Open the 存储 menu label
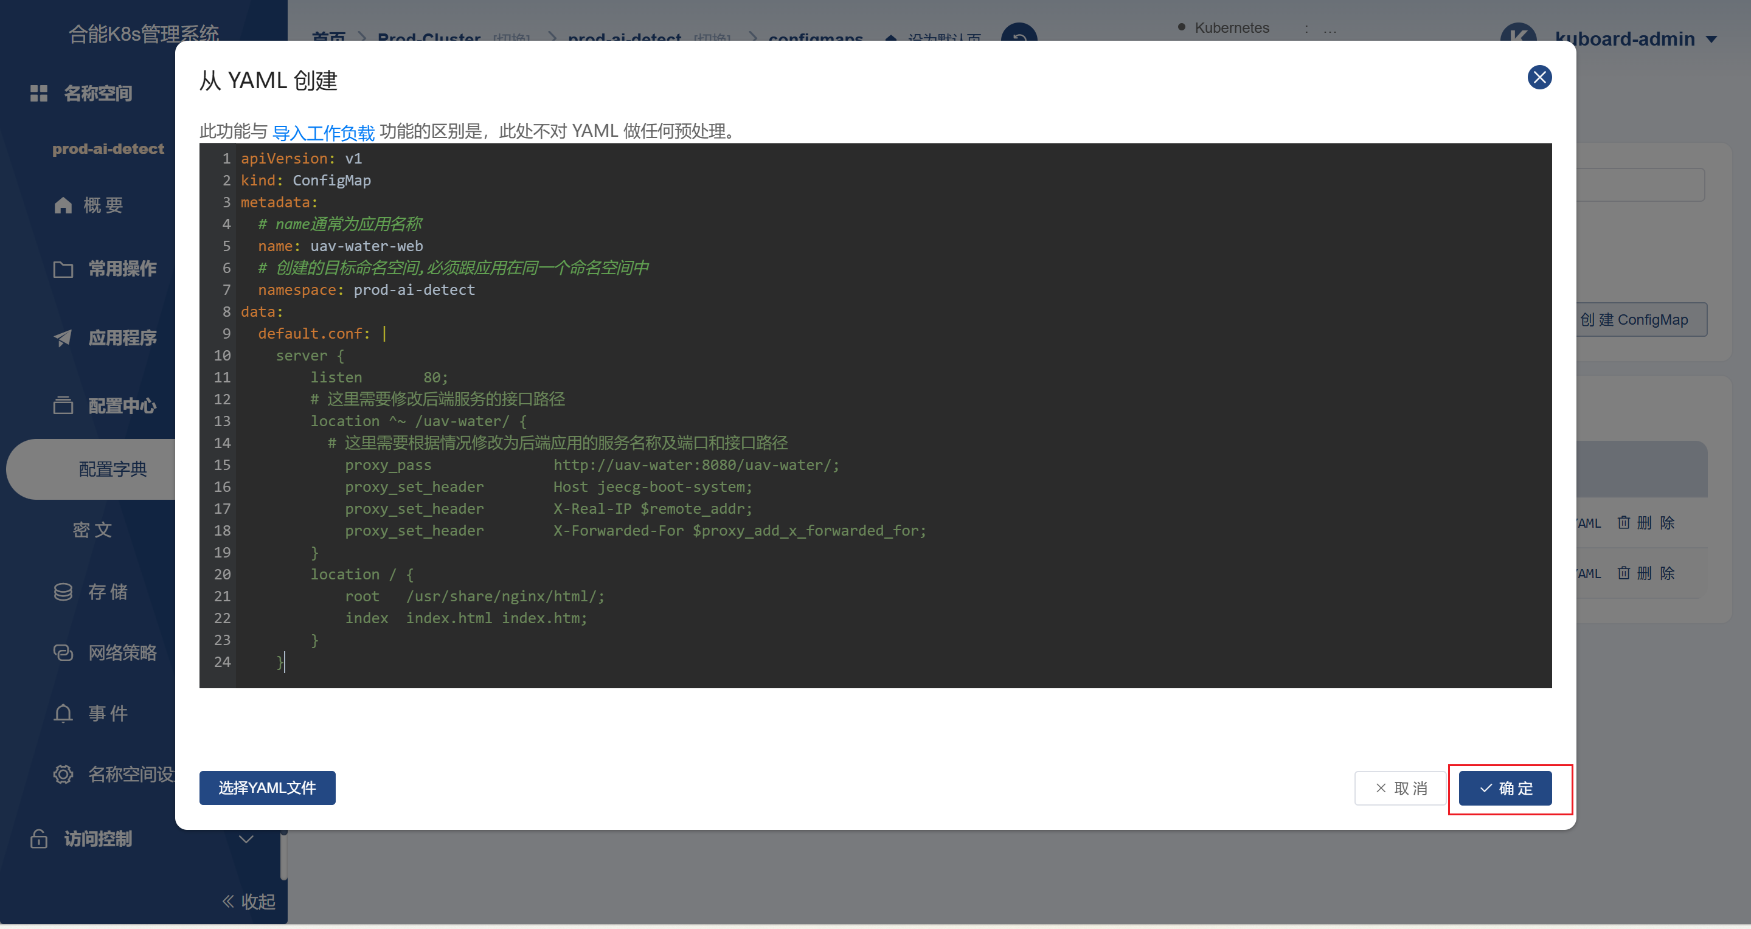This screenshot has width=1751, height=929. (108, 592)
